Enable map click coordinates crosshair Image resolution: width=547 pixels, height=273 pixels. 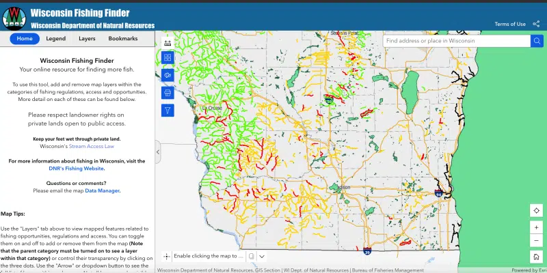[x=166, y=257]
